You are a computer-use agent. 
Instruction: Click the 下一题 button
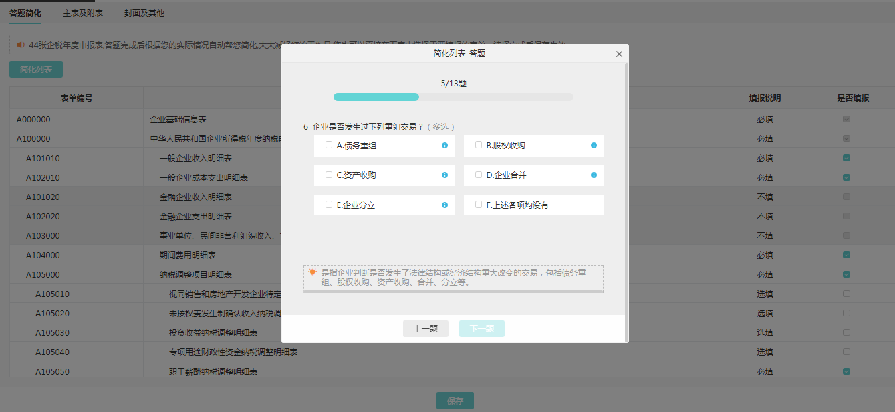482,328
